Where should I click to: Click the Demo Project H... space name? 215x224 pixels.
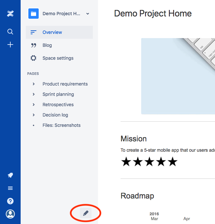tap(61, 14)
